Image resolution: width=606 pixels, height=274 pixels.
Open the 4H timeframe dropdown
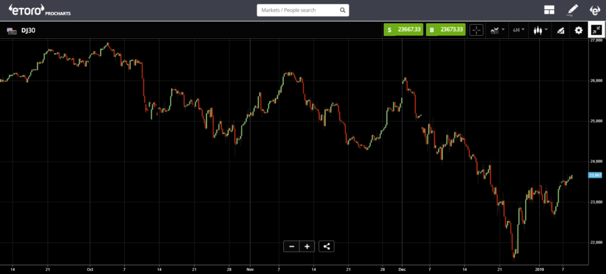pyautogui.click(x=518, y=30)
